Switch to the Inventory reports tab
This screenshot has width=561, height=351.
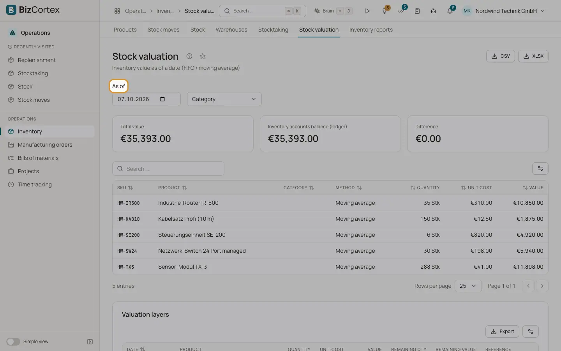pos(371,30)
